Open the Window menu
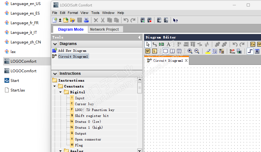Viewport: 261px width, 152px height. point(108,13)
